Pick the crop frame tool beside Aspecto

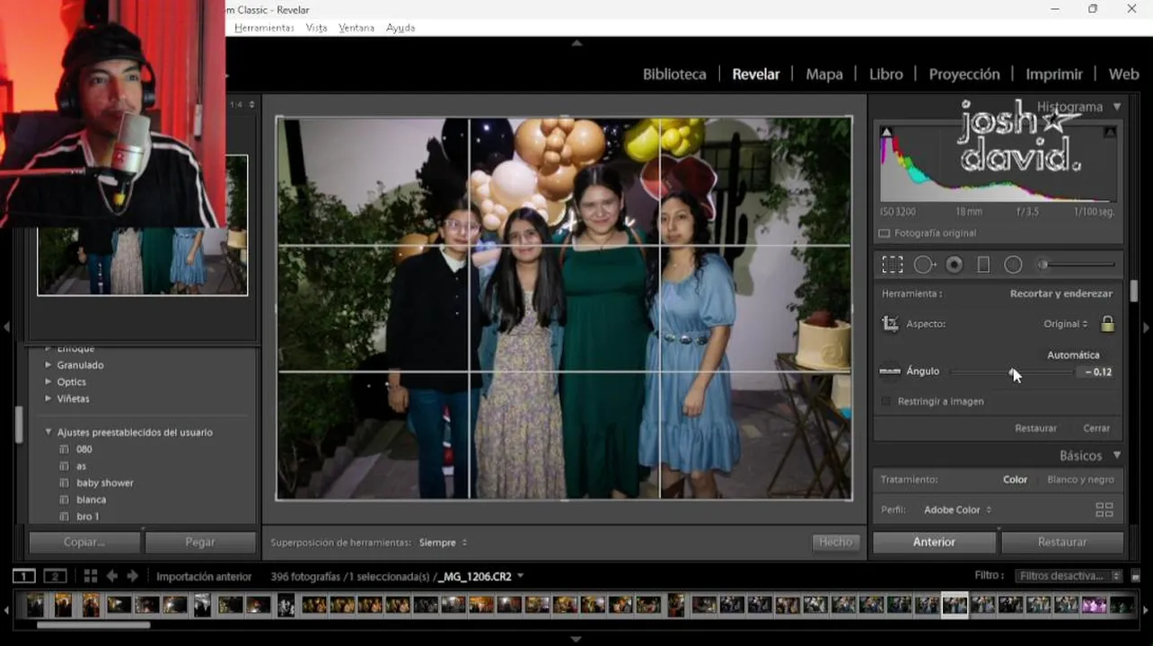tap(890, 324)
